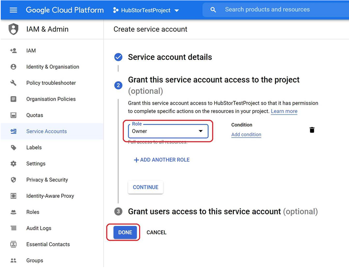
Task: Click the Quotas icon
Action: pyautogui.click(x=13, y=115)
